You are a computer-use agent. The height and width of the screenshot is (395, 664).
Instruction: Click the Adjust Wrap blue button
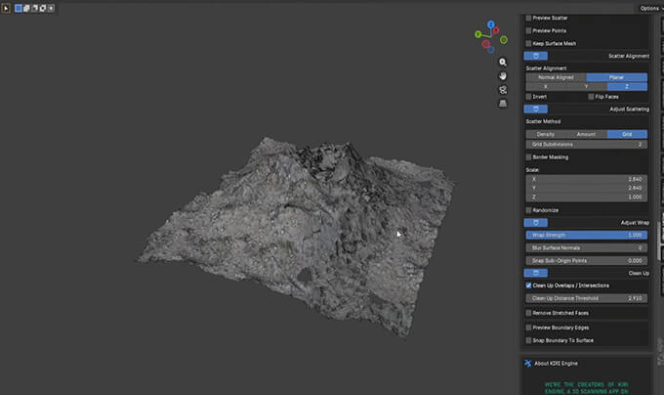tap(536, 223)
